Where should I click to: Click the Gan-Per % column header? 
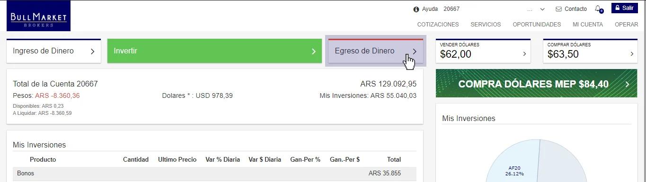(x=305, y=159)
